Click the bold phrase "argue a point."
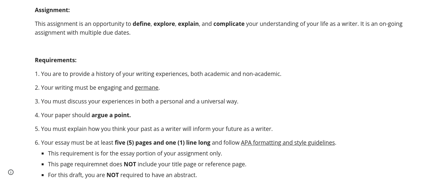 [111, 115]
